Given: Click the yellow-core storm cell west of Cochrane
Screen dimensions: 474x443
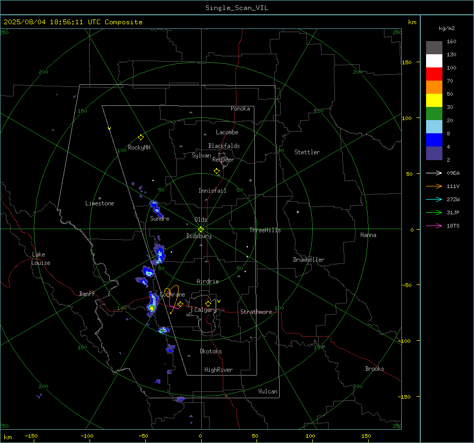Looking at the screenshot, I should click(152, 308).
